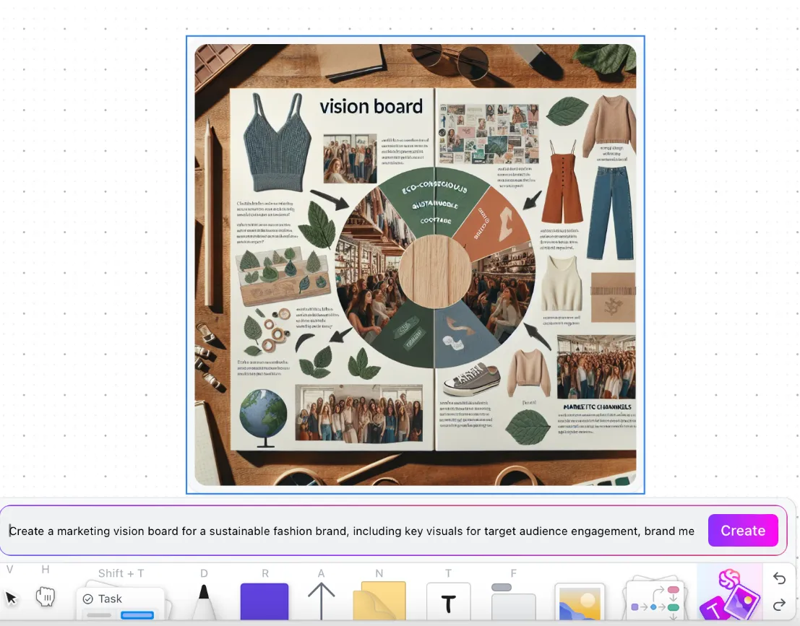Add a Task card to the whiteboard
The height and width of the screenshot is (626, 800).
(121, 603)
